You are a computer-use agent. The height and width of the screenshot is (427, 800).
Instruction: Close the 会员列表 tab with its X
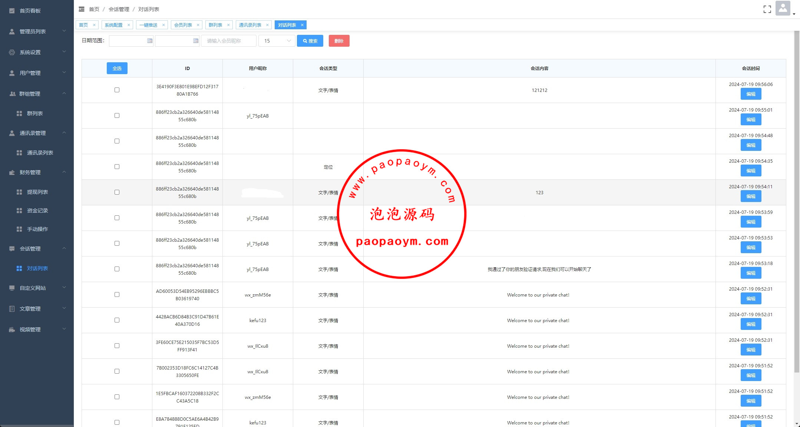[x=198, y=25]
